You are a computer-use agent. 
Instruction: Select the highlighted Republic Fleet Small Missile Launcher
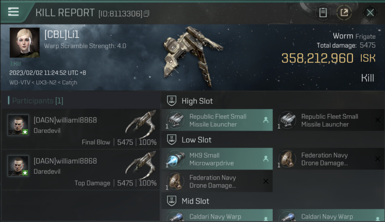pos(217,120)
